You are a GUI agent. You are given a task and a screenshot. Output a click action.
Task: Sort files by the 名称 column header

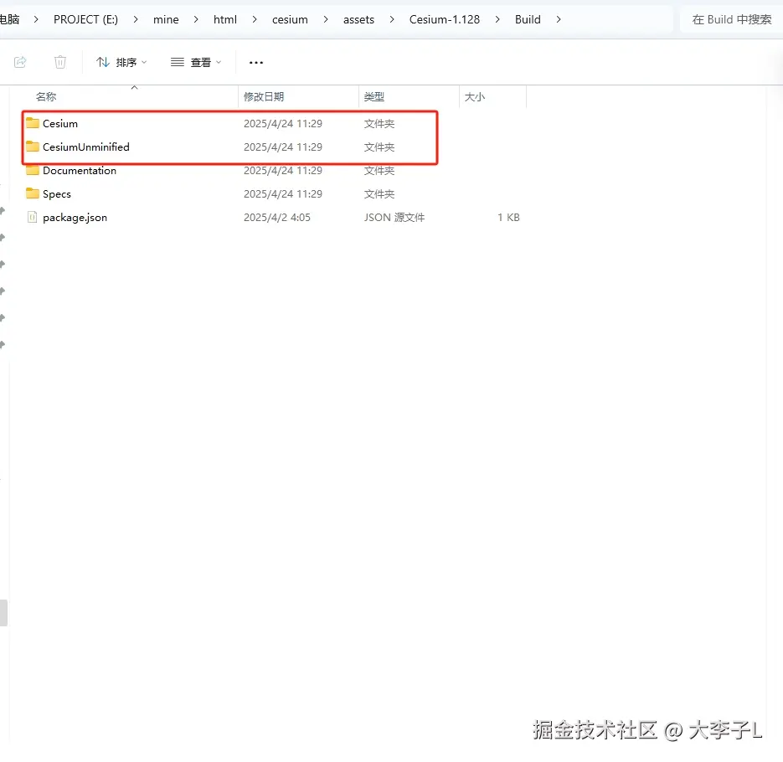[x=46, y=96]
